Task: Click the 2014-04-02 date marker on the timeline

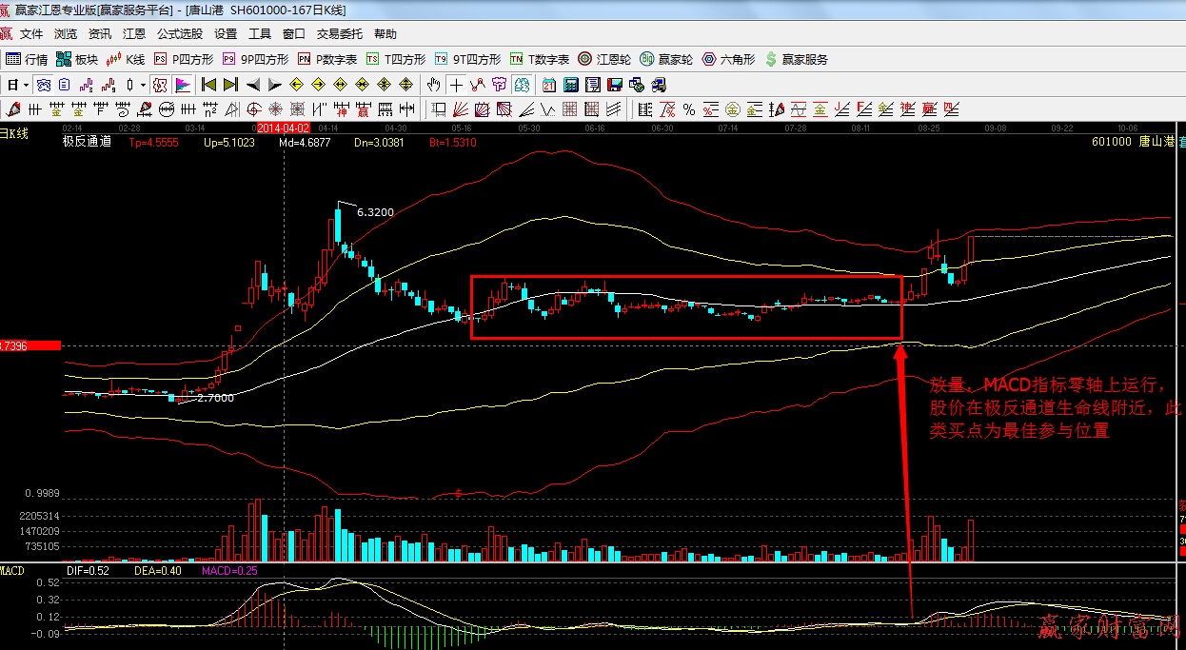Action: pyautogui.click(x=284, y=128)
